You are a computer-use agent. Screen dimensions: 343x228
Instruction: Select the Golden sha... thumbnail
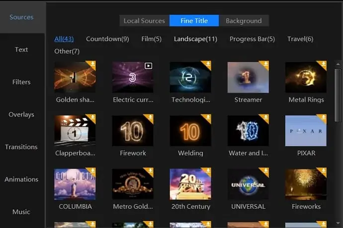[75, 77]
